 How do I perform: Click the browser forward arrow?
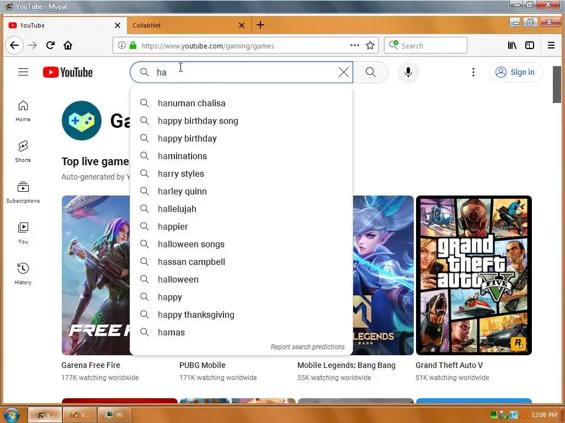pyautogui.click(x=33, y=45)
